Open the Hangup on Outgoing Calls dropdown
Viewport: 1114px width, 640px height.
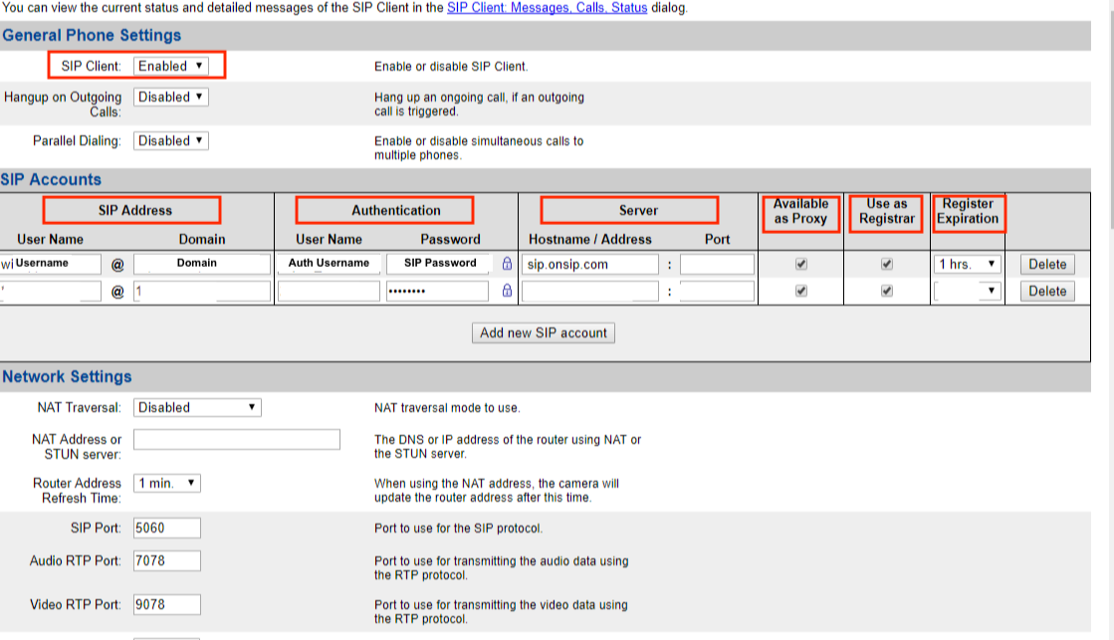170,98
